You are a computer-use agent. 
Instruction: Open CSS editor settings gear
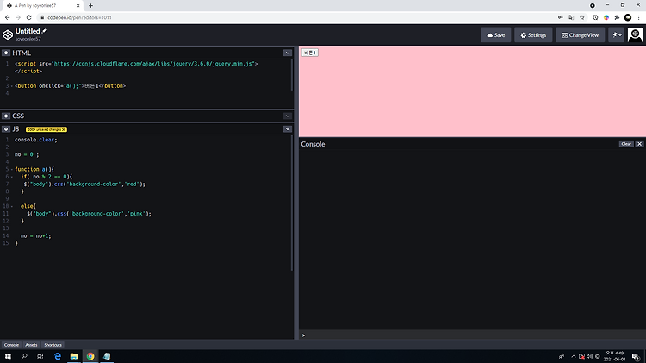coord(6,116)
